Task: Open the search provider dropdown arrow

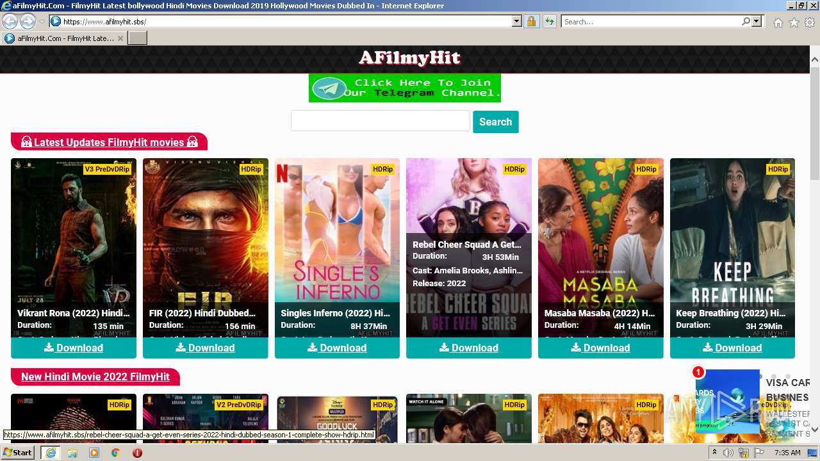Action: coord(757,21)
